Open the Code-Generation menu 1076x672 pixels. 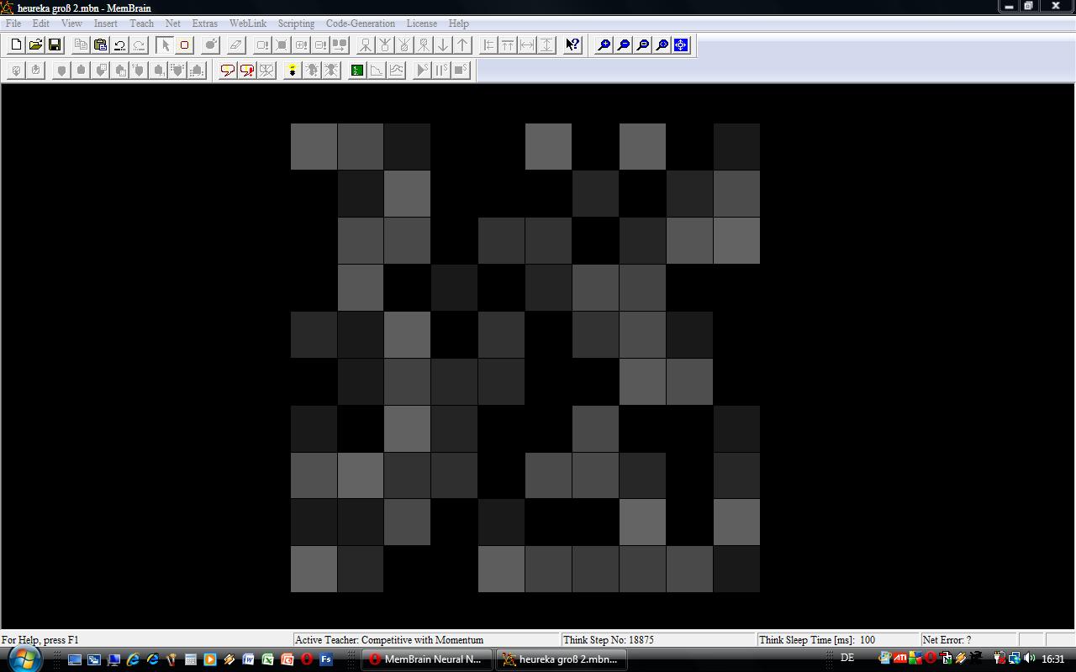[360, 24]
